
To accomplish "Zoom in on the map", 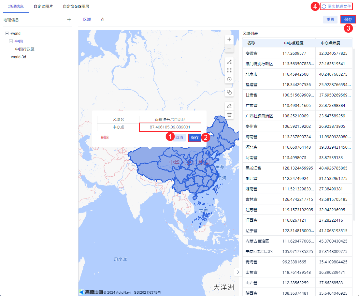I will 229,39.
